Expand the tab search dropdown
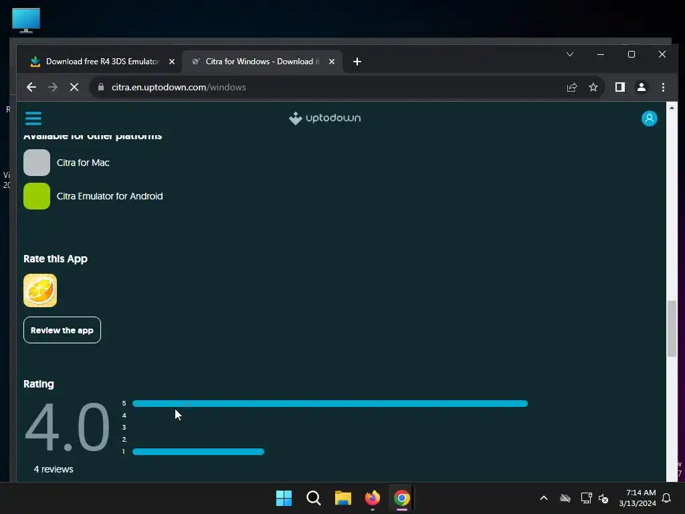Image resolution: width=685 pixels, height=514 pixels. point(570,54)
